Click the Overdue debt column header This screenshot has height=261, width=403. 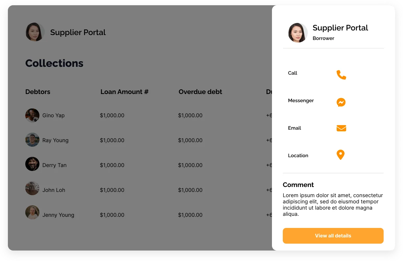[x=200, y=92]
